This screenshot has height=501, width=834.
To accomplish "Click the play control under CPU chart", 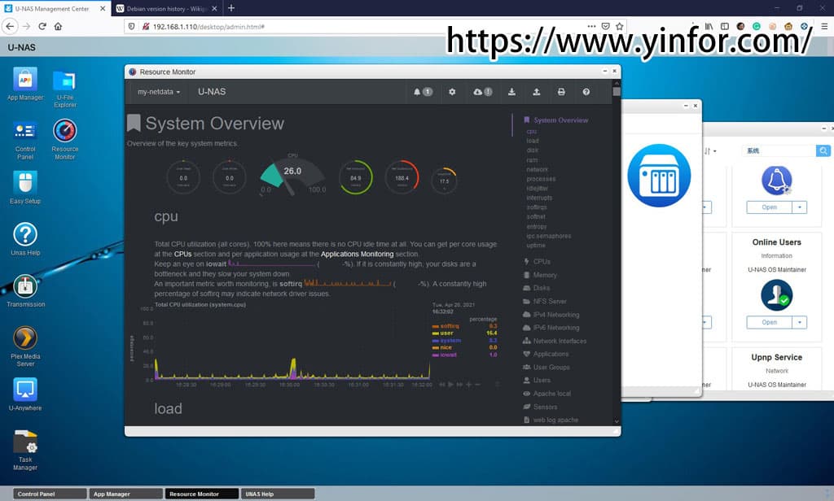I will click(450, 384).
